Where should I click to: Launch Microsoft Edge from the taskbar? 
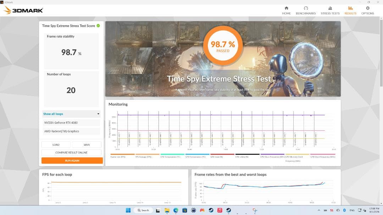(x=176, y=210)
